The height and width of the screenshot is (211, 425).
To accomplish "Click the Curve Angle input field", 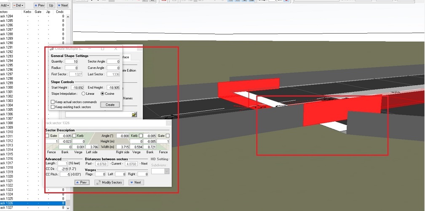I will (x=113, y=68).
